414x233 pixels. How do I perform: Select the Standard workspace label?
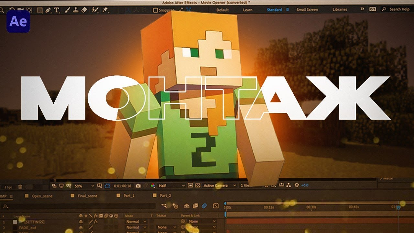coord(274,10)
